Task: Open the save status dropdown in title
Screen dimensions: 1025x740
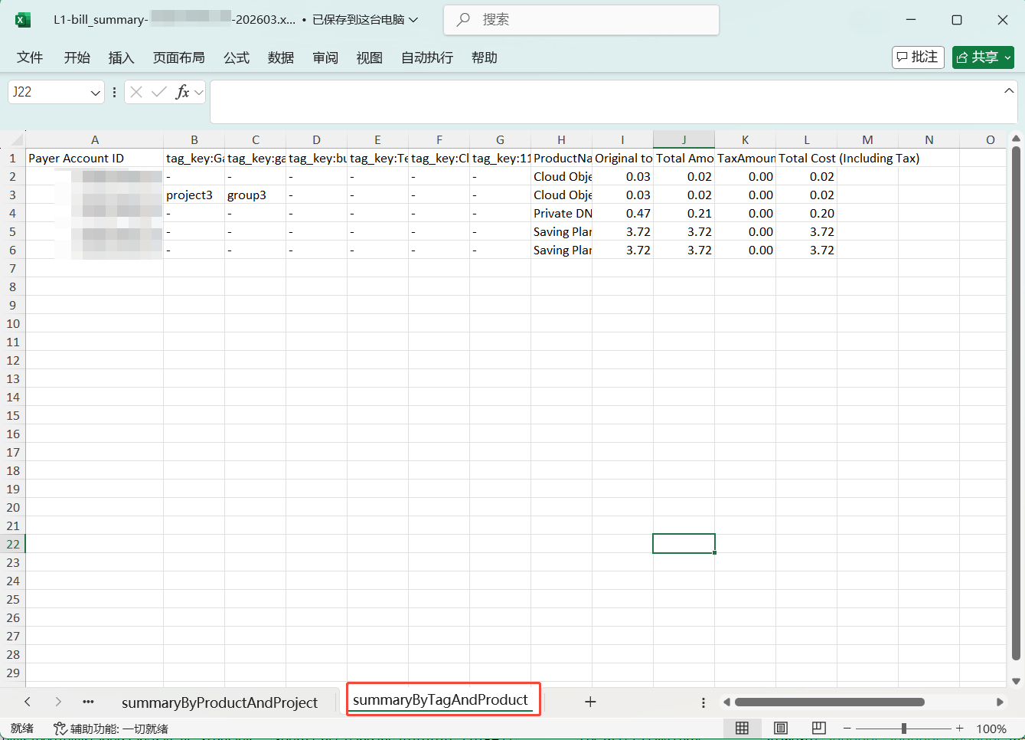Action: [413, 20]
